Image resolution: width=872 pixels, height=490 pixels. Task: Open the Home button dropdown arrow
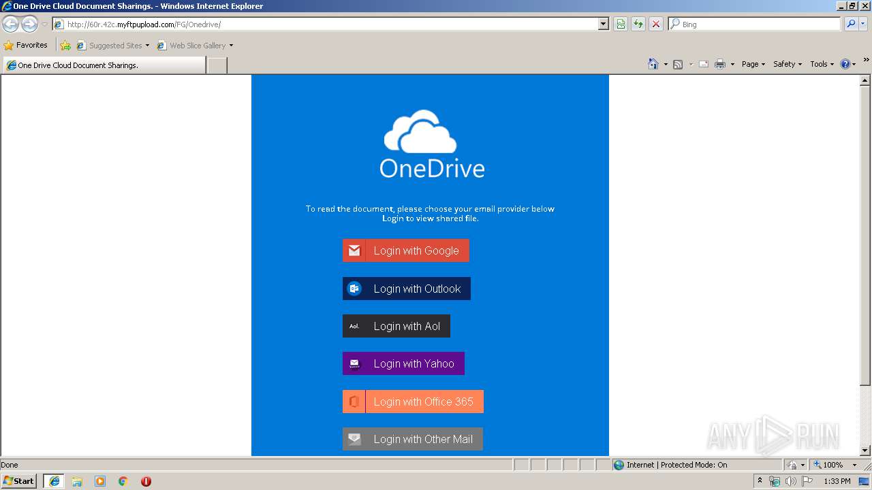coord(666,65)
